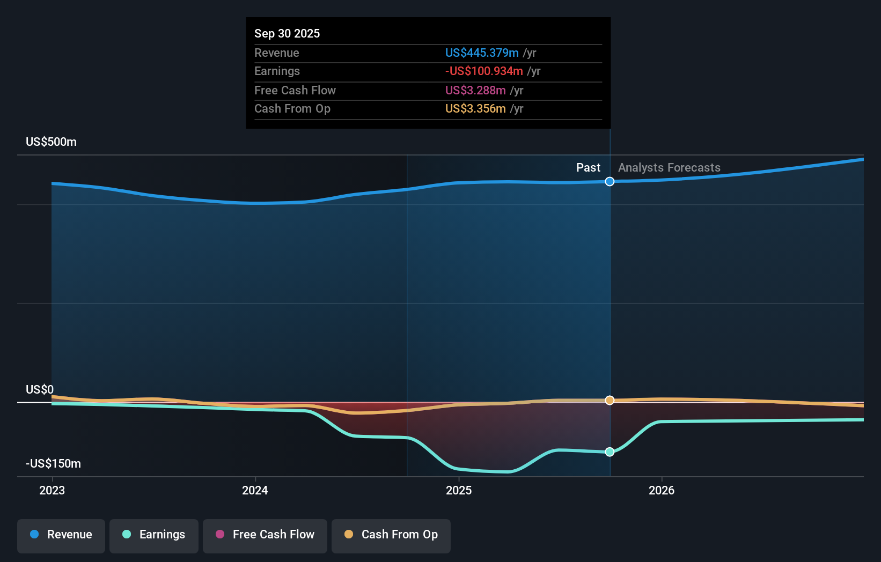The width and height of the screenshot is (881, 562).
Task: Click the earnings marker dot on the forecast divider
Action: 610,452
